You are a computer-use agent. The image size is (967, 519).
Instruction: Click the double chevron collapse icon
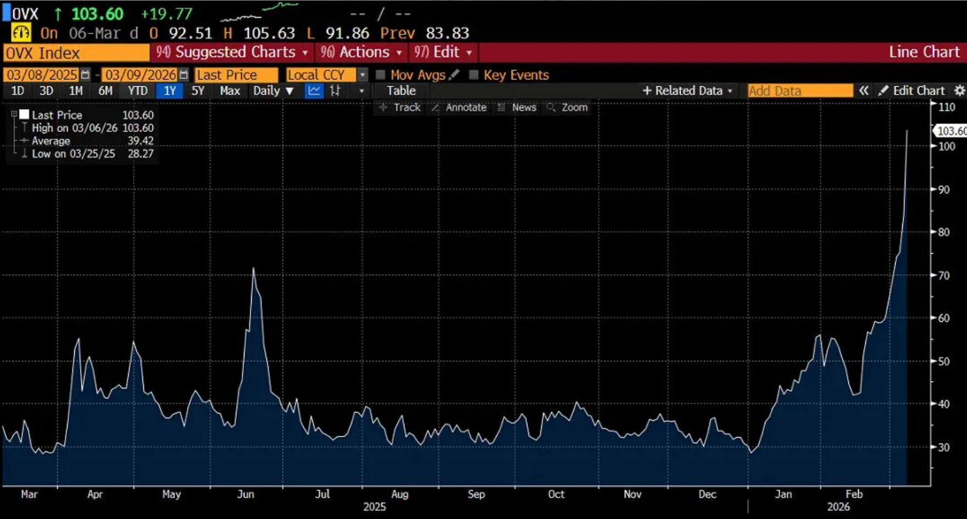[x=864, y=91]
